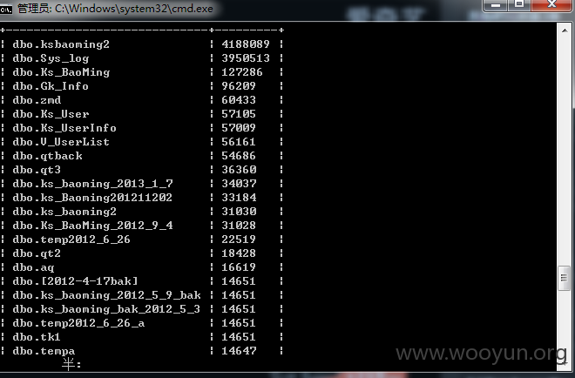Select the text dbo.temp2012_6_26_a
This screenshot has height=378, width=575.
tap(78, 323)
